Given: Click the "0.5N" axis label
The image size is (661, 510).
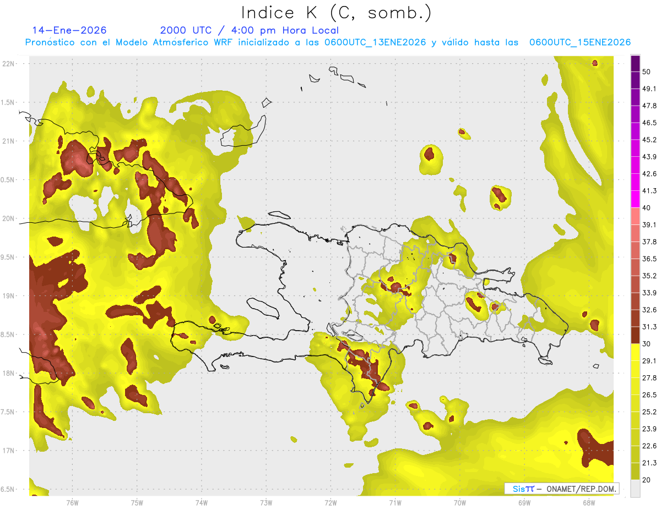Looking at the screenshot, I should pos(8,180).
